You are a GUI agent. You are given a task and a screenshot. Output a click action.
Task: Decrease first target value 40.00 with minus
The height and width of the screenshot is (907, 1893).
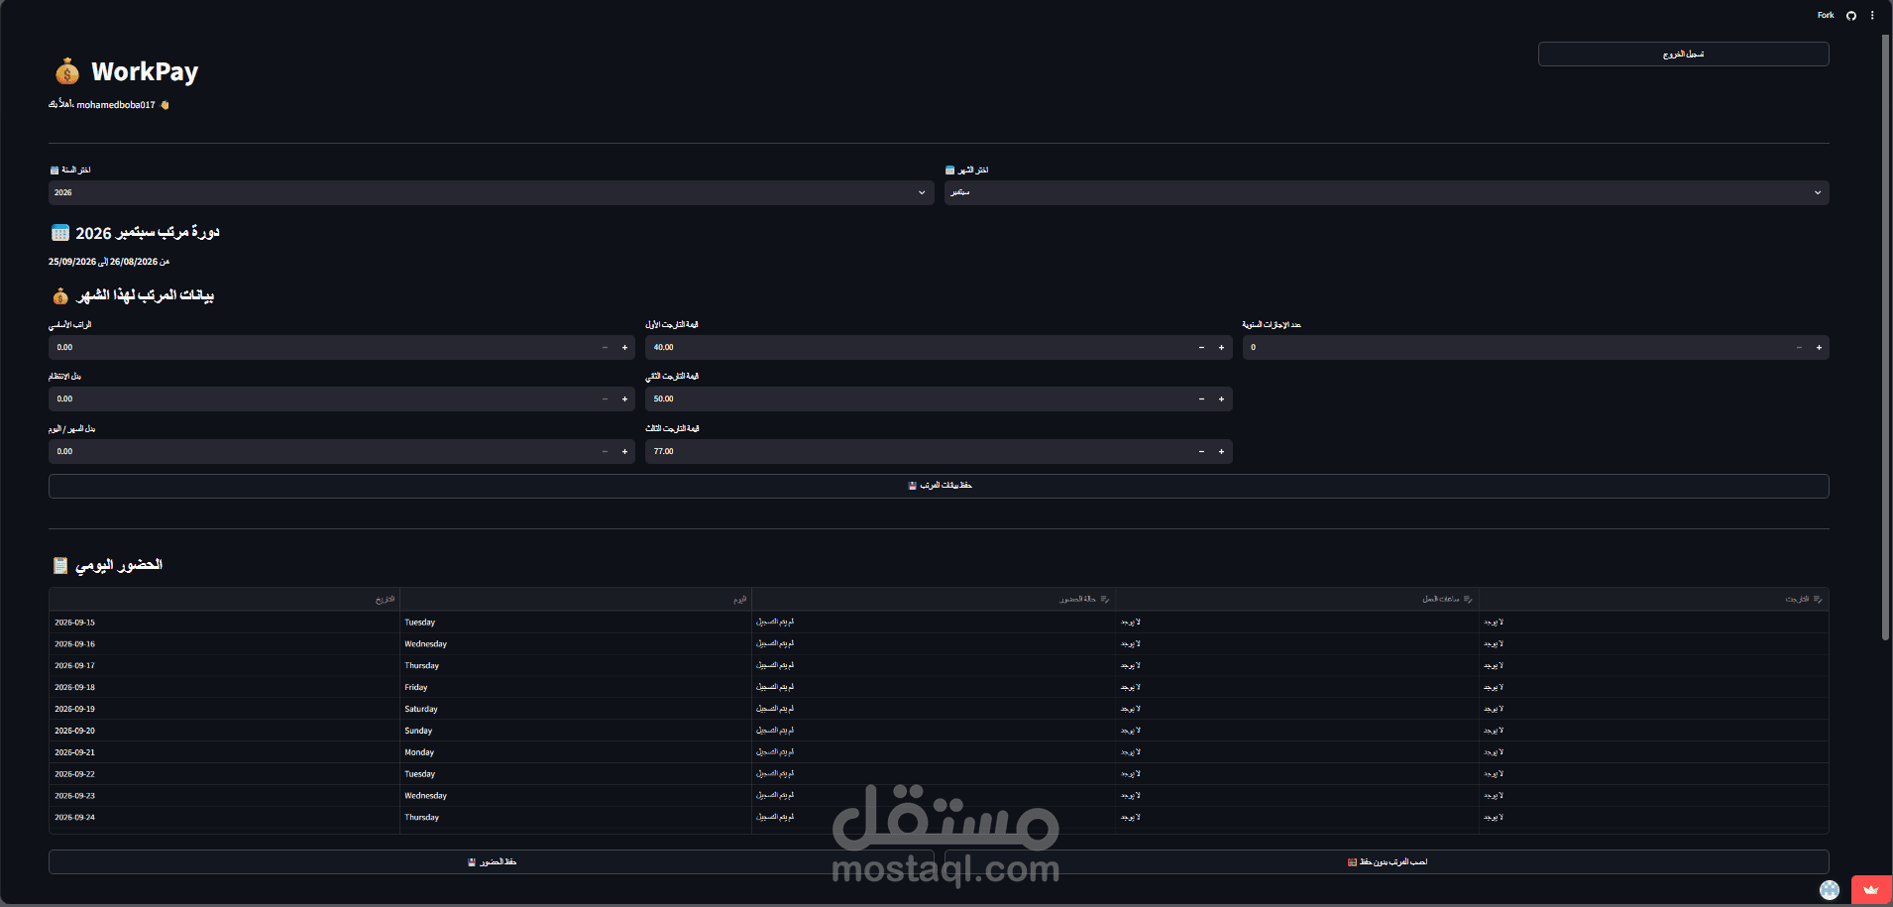click(1201, 347)
